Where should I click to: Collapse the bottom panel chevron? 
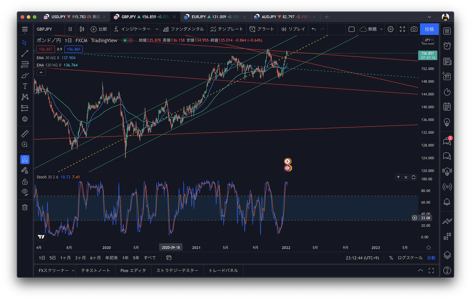420,271
